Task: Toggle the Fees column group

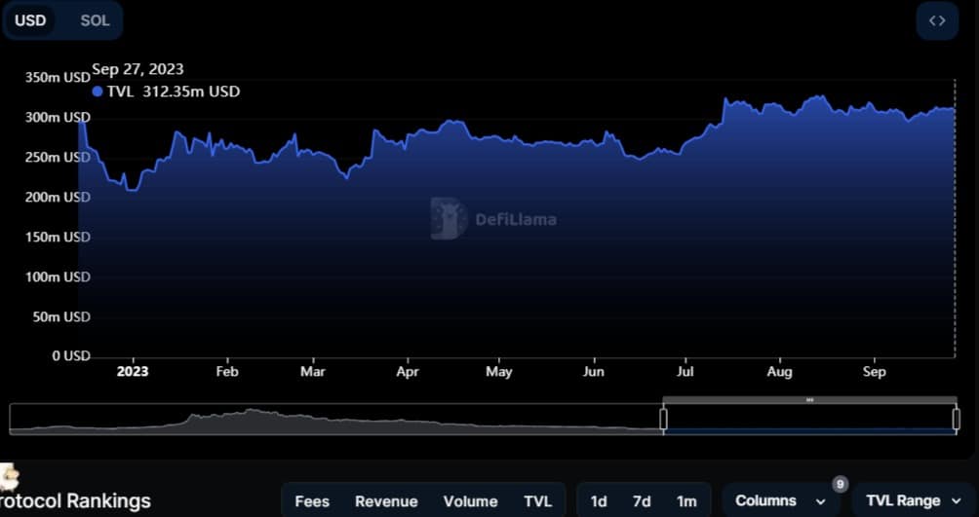Action: click(312, 501)
